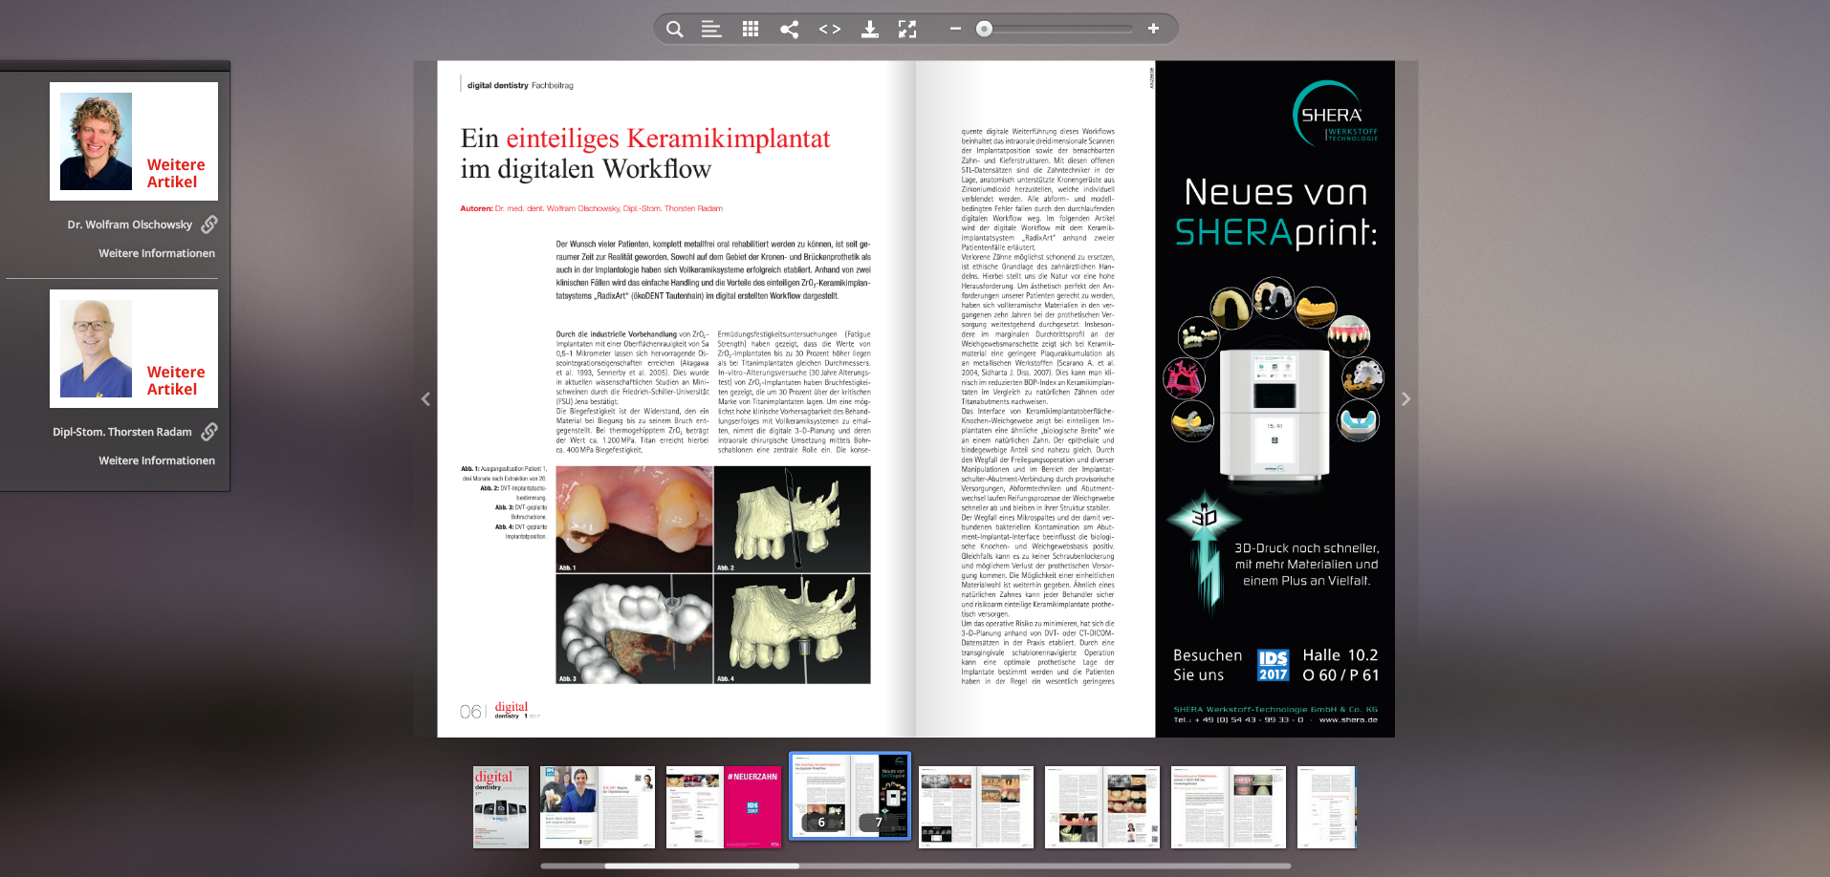1830x877 pixels.
Task: Download the publication
Action: pyautogui.click(x=869, y=29)
